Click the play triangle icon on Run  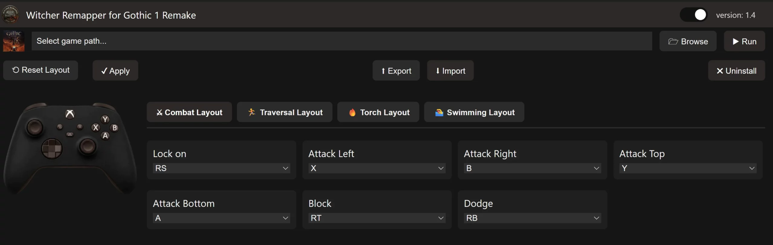(x=736, y=41)
